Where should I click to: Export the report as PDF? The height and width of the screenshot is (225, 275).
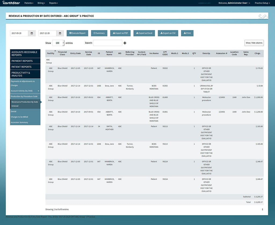pos(120,33)
